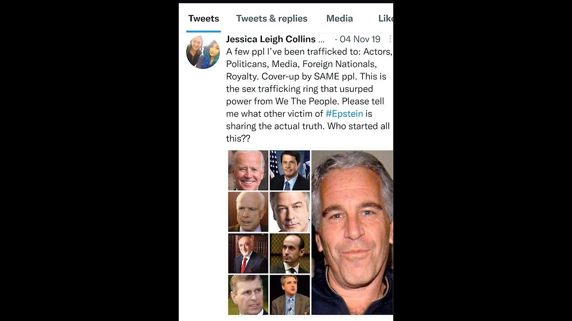This screenshot has height=321, width=572.
Task: Open Jessica Leigh Collins profile name
Action: point(271,39)
